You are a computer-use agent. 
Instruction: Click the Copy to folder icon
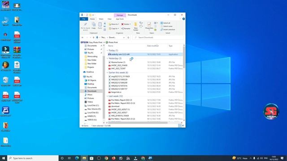click(x=110, y=29)
